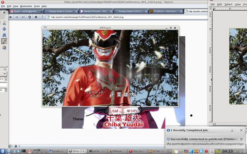247x154 pixels.
Task: Launch the terminal from the panel
Action: [x=24, y=151]
